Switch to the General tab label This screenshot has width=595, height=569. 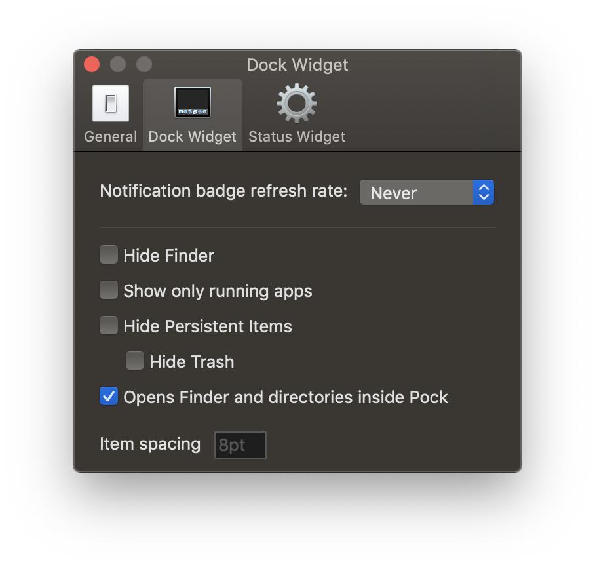[111, 136]
